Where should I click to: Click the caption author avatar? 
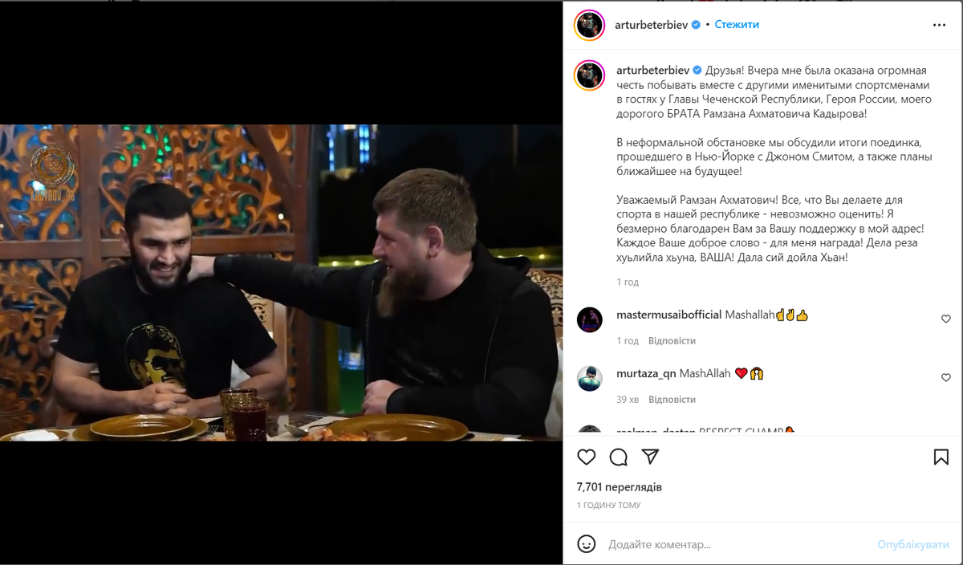point(589,75)
